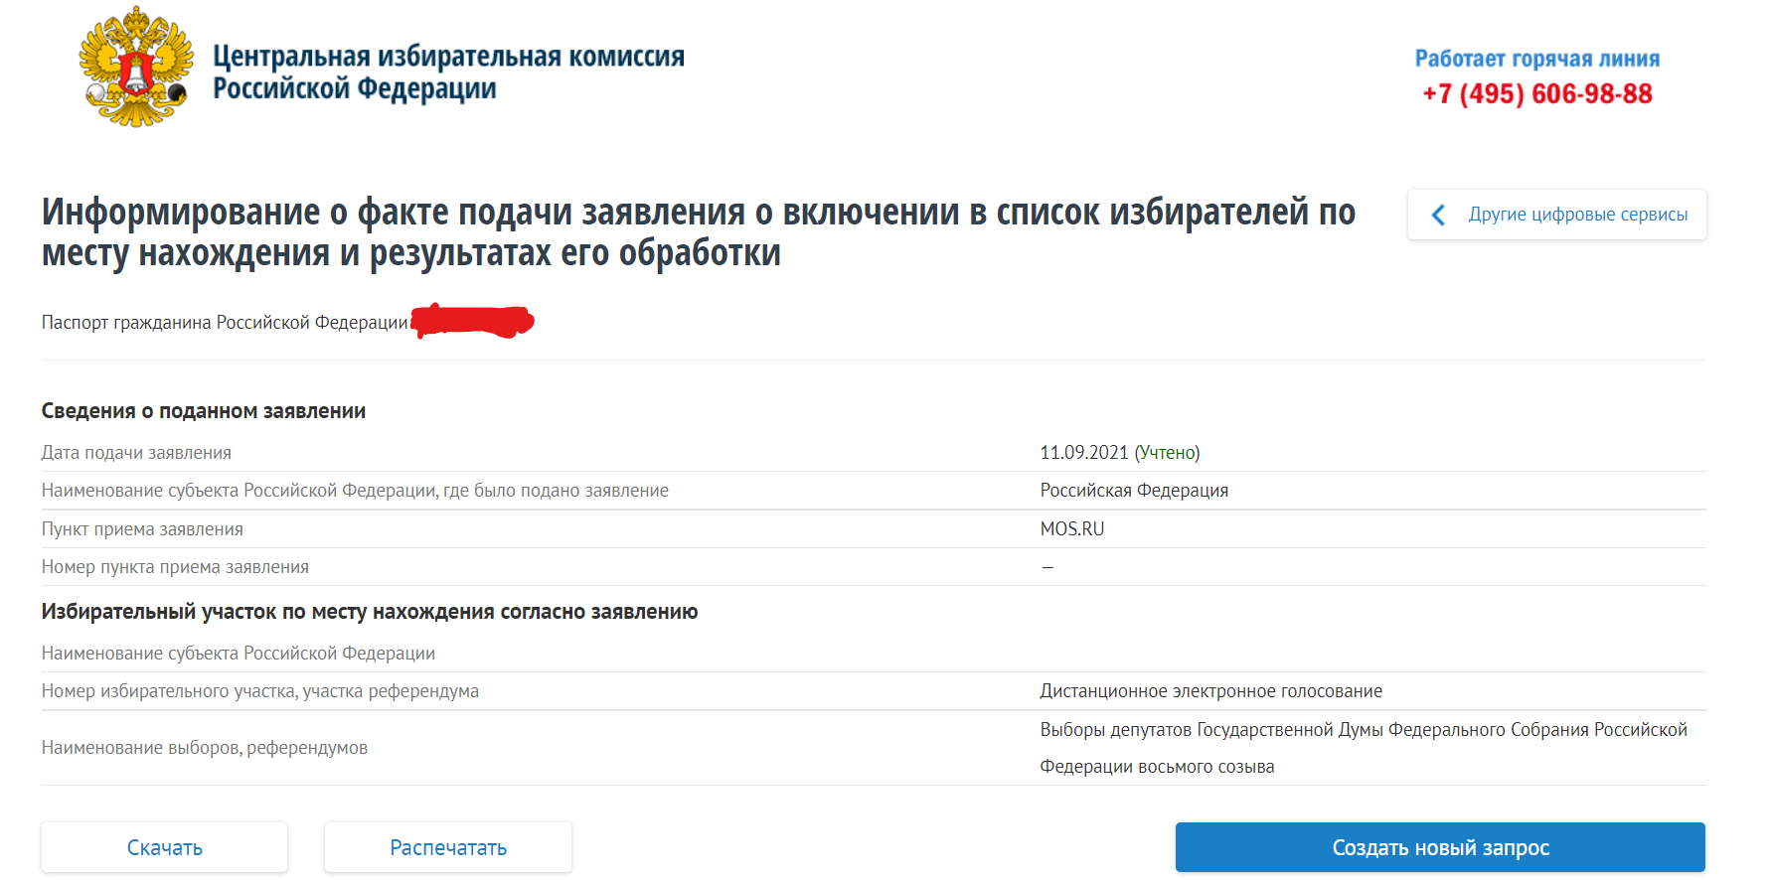
Task: Click the red redacted passport number mark
Action: click(473, 321)
